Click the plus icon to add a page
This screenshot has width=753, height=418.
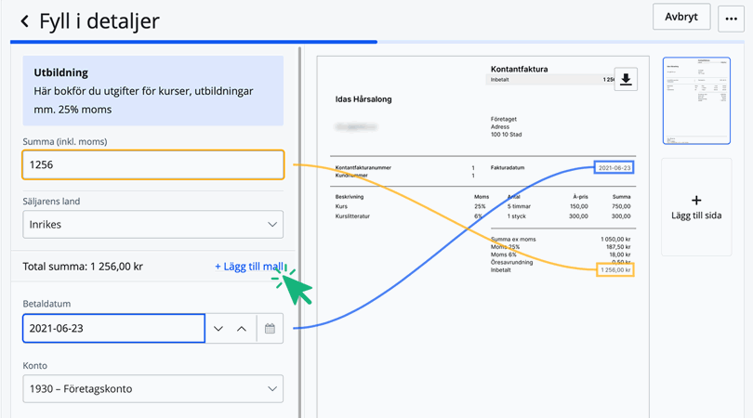pyautogui.click(x=696, y=201)
